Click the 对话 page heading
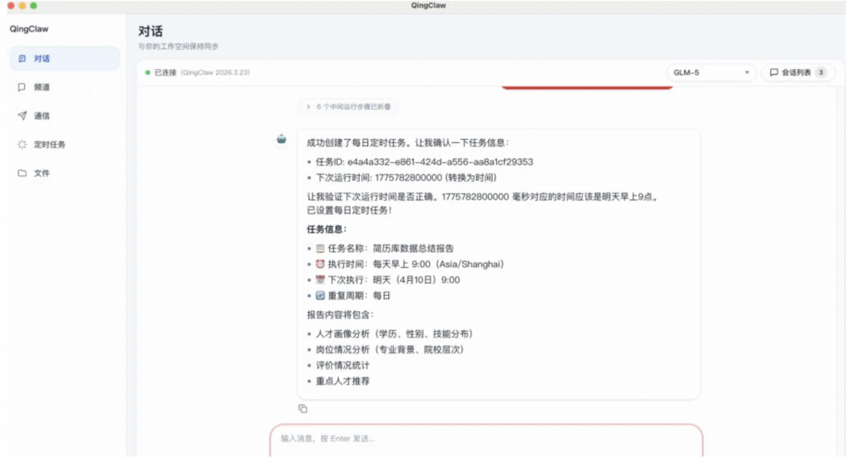Image resolution: width=851 pixels, height=459 pixels. 150,31
